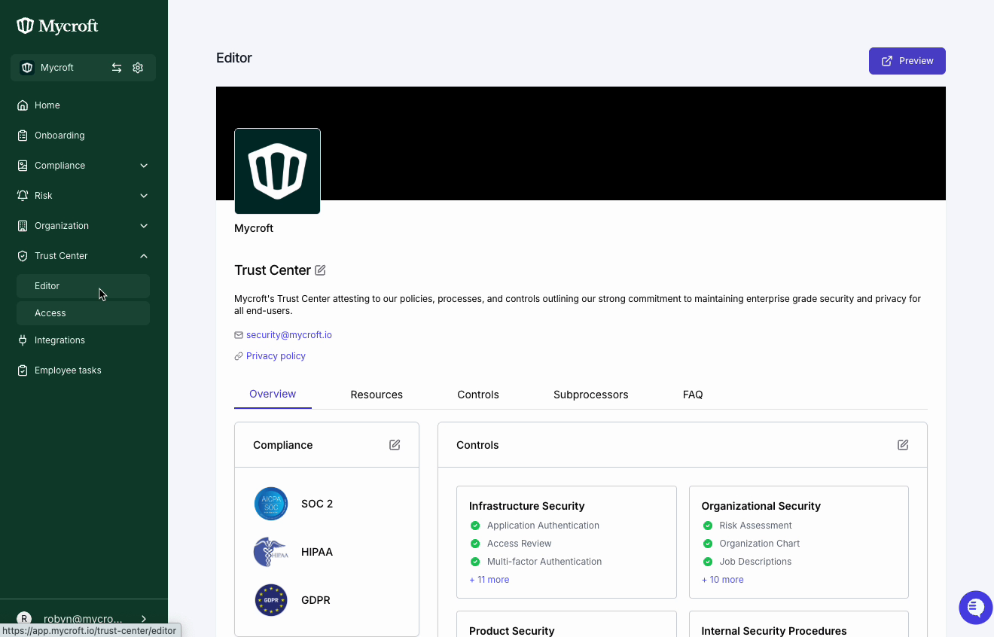Open the chat support bubble

click(975, 607)
